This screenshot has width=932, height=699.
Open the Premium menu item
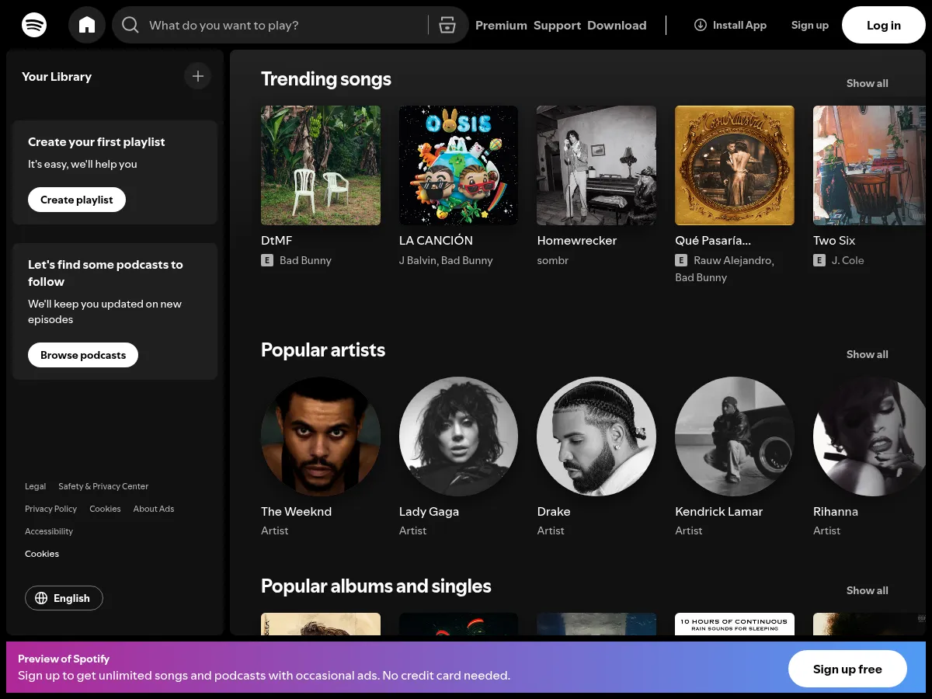[501, 25]
